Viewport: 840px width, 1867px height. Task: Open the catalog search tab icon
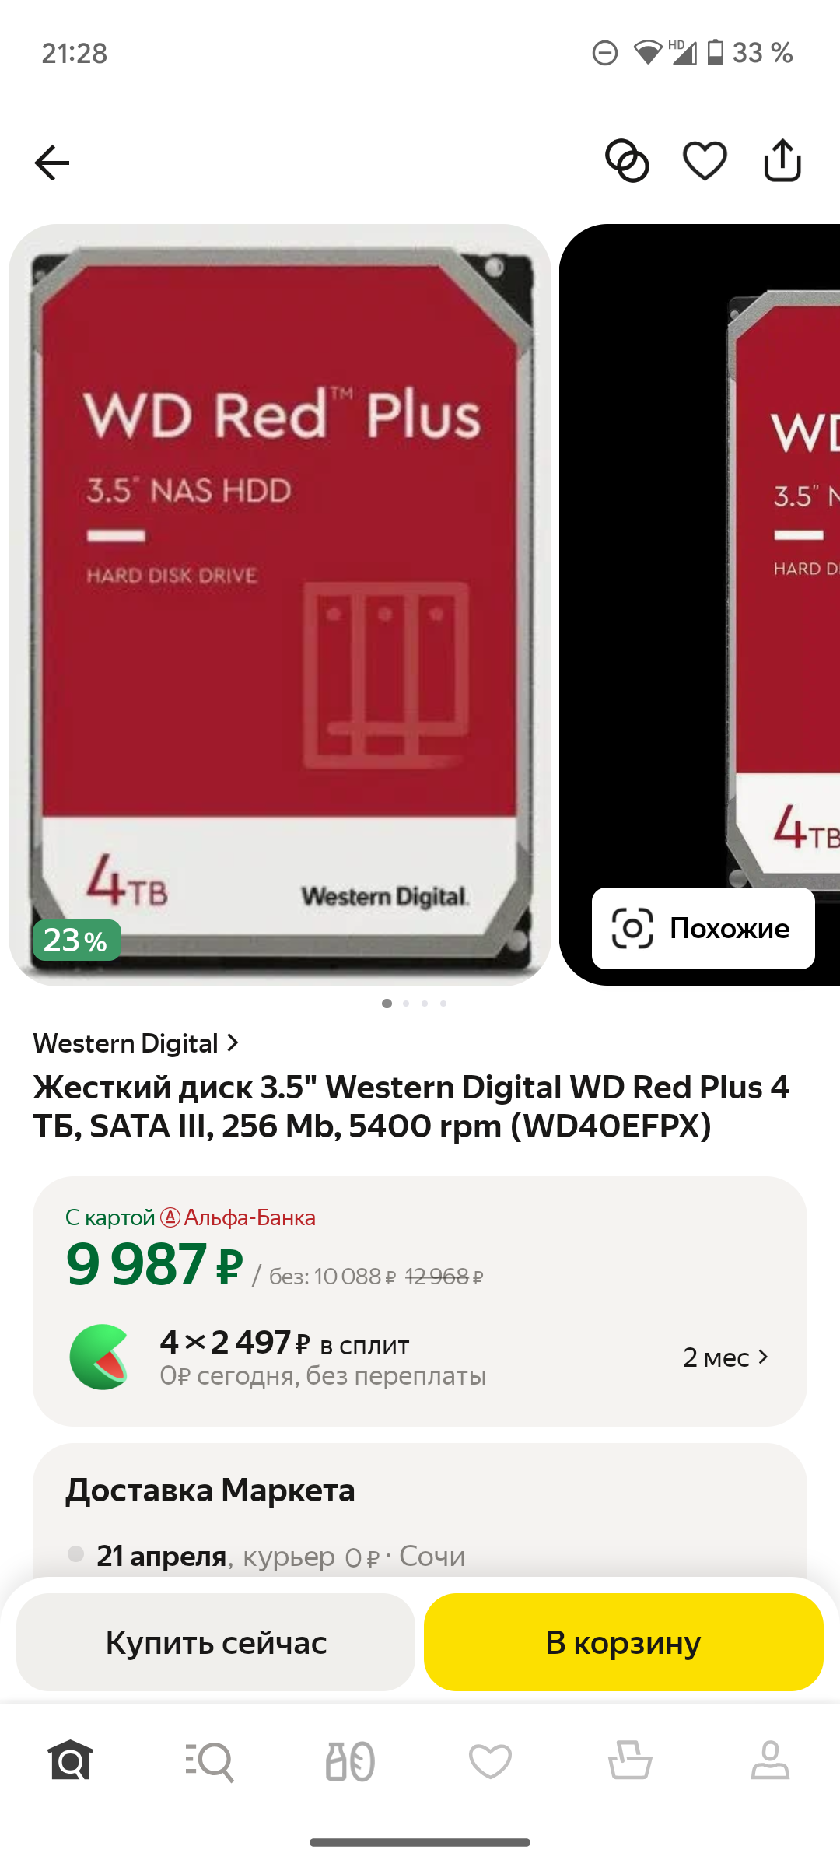click(x=210, y=1760)
